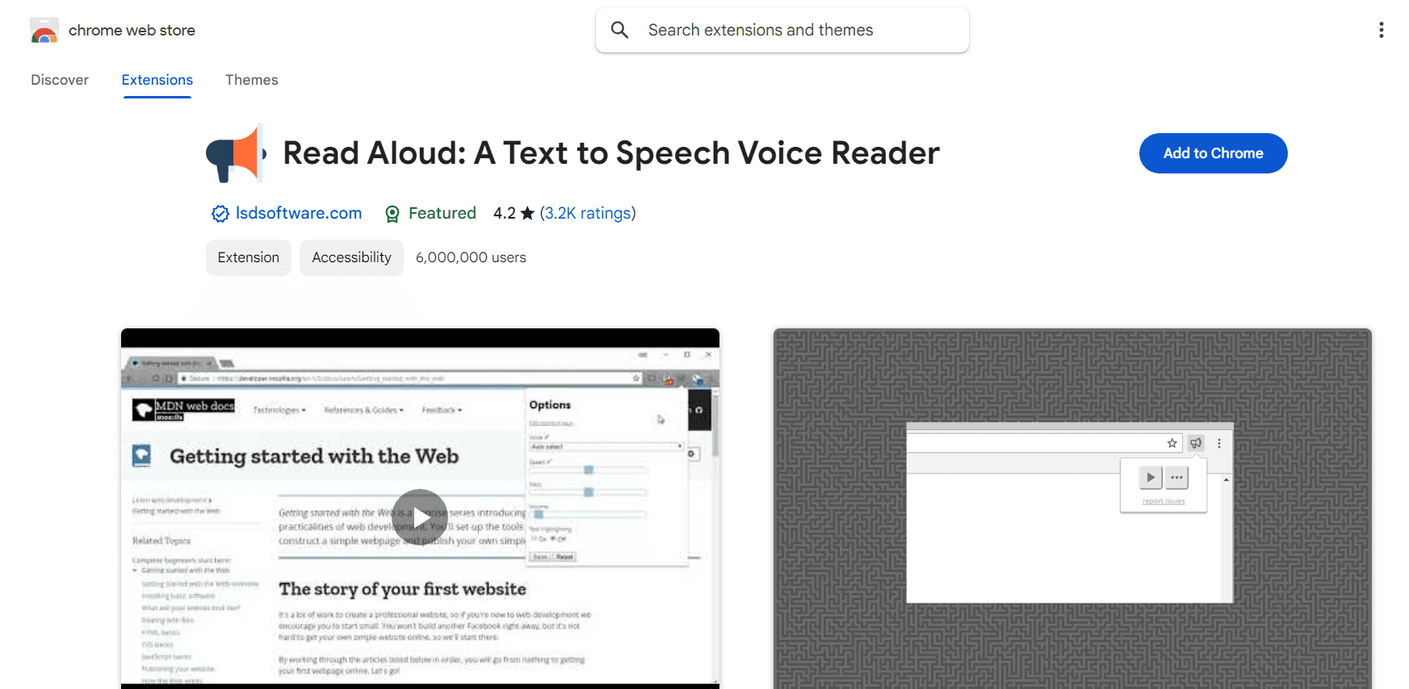Select the maze screenshot with popup player

(x=1072, y=508)
